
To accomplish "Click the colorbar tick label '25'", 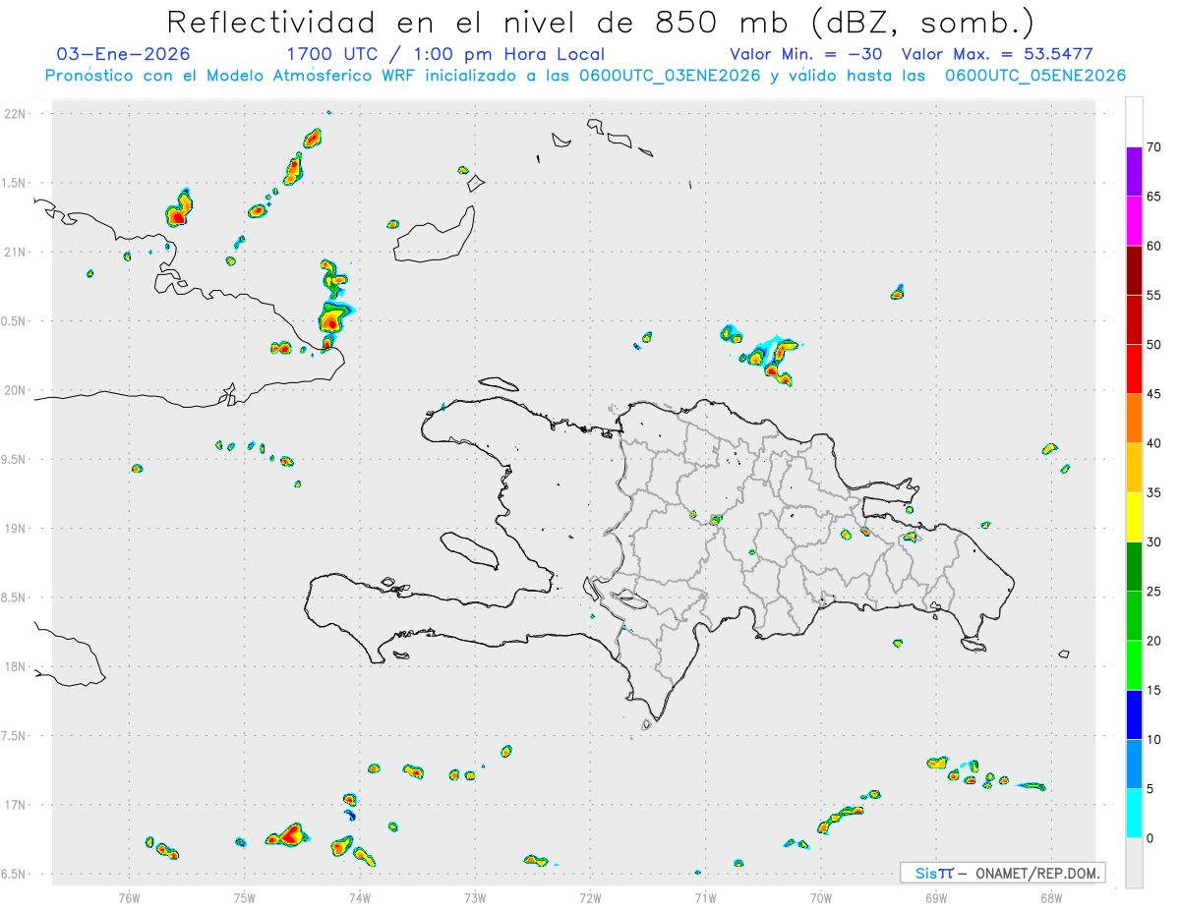I will coord(1153,592).
